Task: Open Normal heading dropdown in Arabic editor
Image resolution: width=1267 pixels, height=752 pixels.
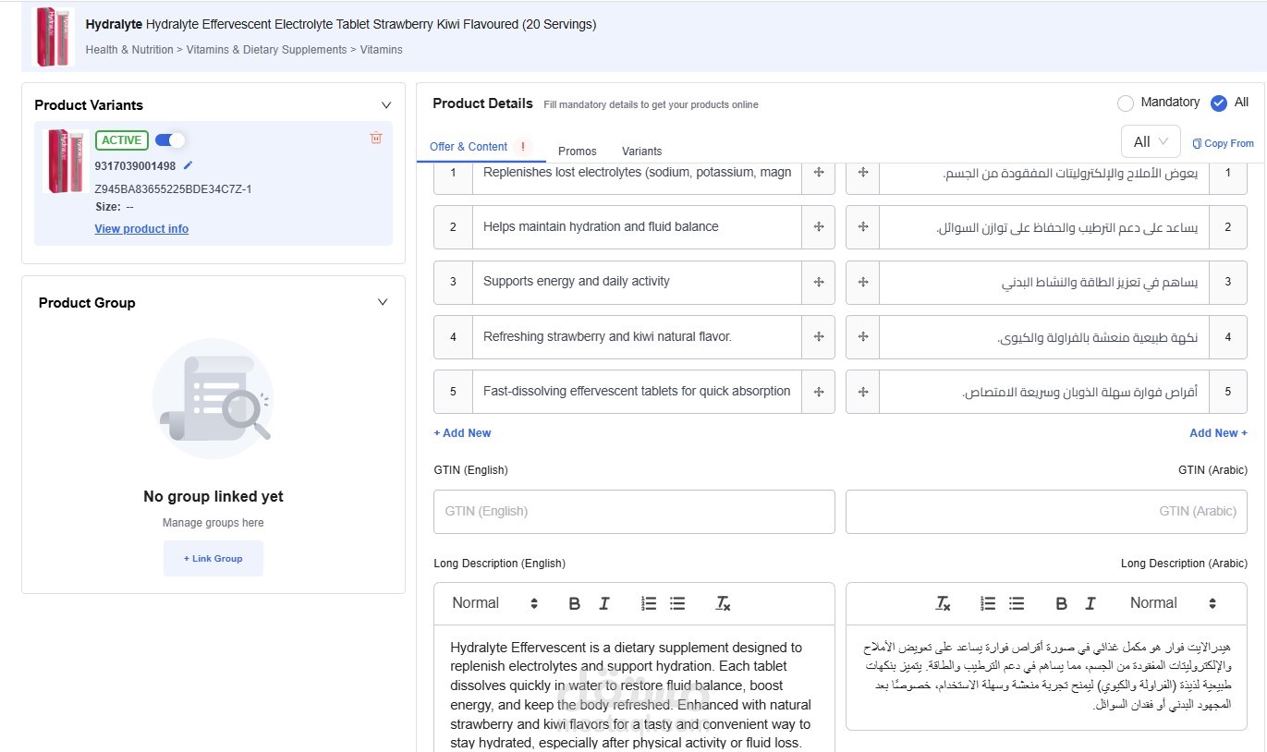Action: pos(1173,603)
